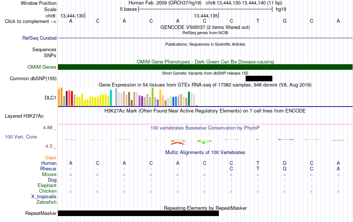
Task: Click the G base in the top sequence row
Action: tap(285, 21)
